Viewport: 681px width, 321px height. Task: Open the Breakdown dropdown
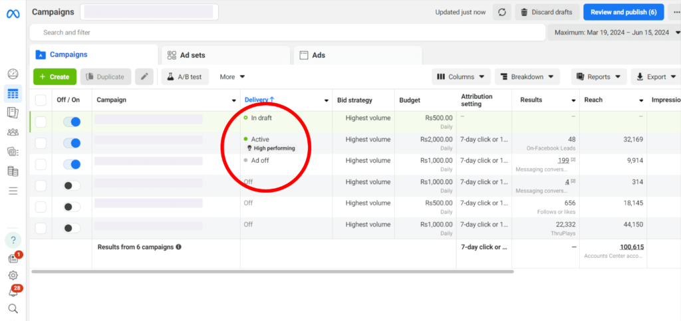point(527,77)
